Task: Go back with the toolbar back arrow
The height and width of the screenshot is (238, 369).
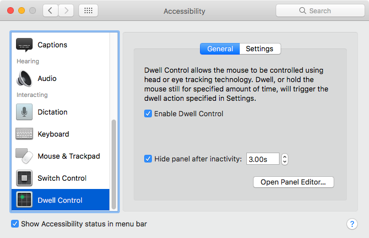Action: click(x=50, y=10)
